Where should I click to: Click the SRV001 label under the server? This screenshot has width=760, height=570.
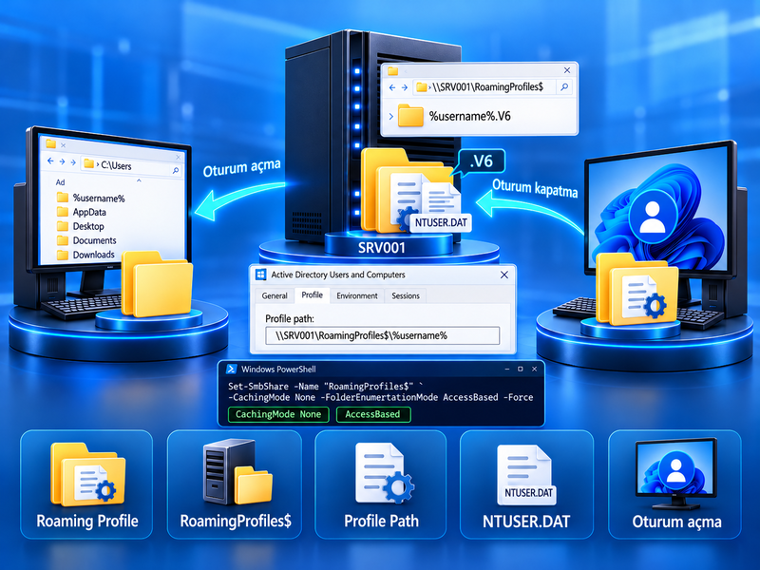pyautogui.click(x=382, y=248)
